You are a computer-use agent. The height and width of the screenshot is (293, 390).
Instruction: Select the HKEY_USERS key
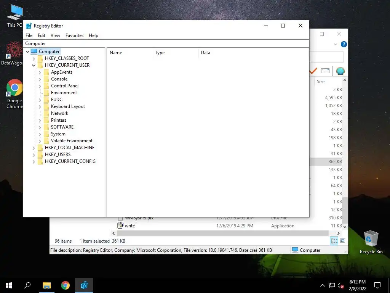[58, 154]
